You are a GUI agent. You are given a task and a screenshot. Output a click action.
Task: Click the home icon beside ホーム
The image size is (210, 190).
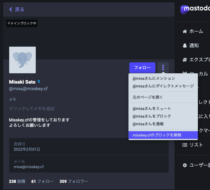tap(185, 31)
